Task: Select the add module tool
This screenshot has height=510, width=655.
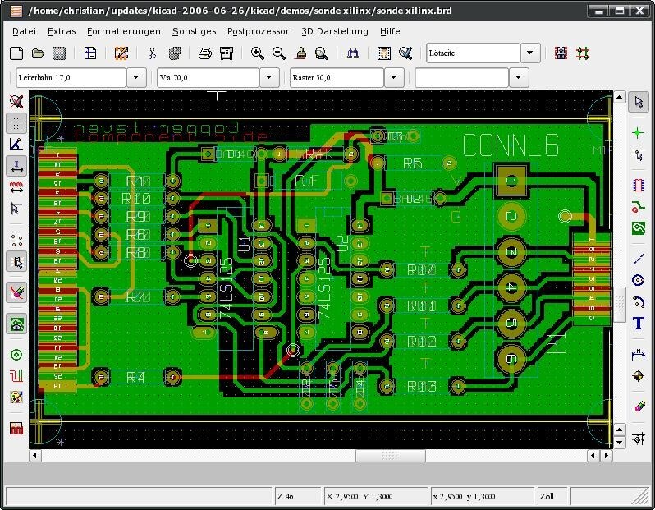Action: [639, 185]
